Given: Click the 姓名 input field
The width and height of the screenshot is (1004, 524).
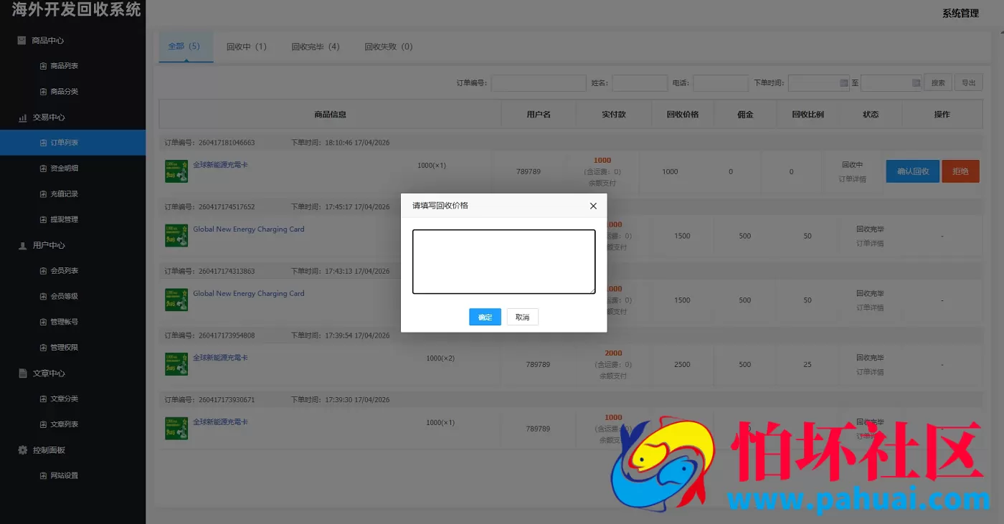Looking at the screenshot, I should click(640, 83).
